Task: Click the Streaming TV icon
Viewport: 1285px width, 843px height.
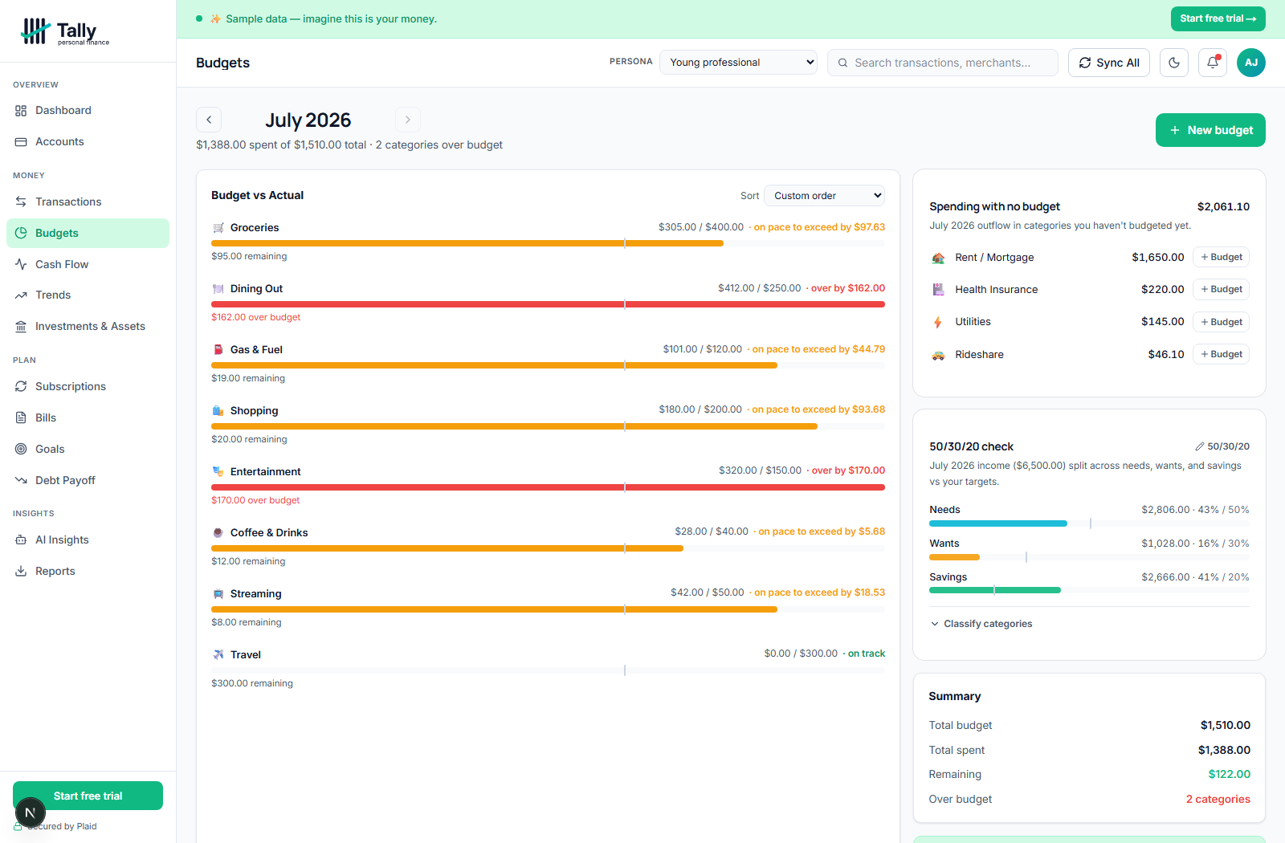Action: tap(218, 594)
